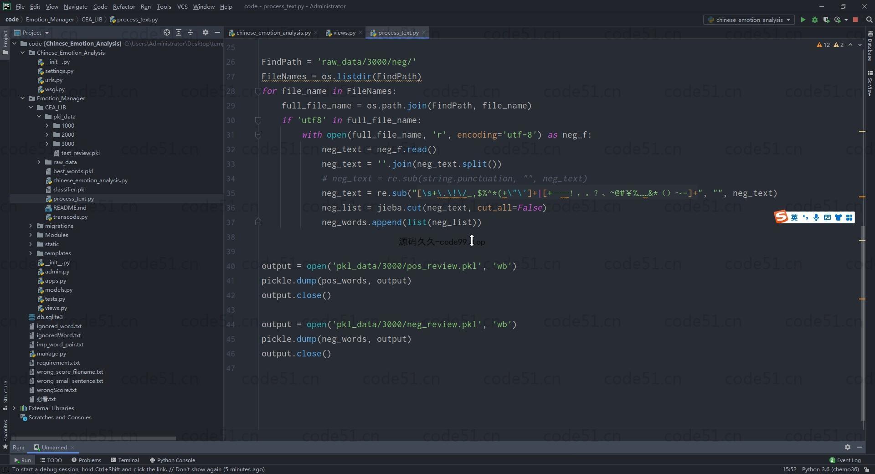Image resolution: width=875 pixels, height=474 pixels.
Task: Open the Favorites side panel
Action: tap(5, 434)
